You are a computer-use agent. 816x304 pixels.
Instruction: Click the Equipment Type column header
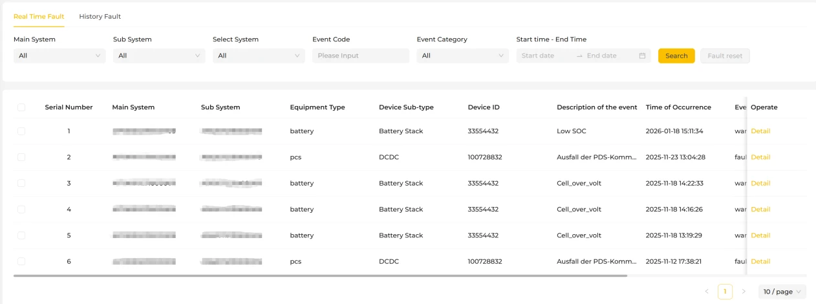coord(317,107)
